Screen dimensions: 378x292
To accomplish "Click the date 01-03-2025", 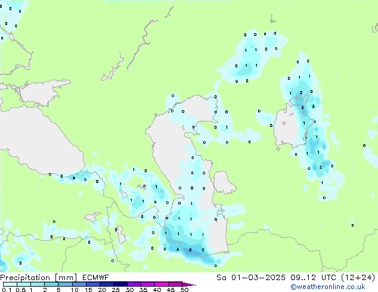I will tap(258, 278).
